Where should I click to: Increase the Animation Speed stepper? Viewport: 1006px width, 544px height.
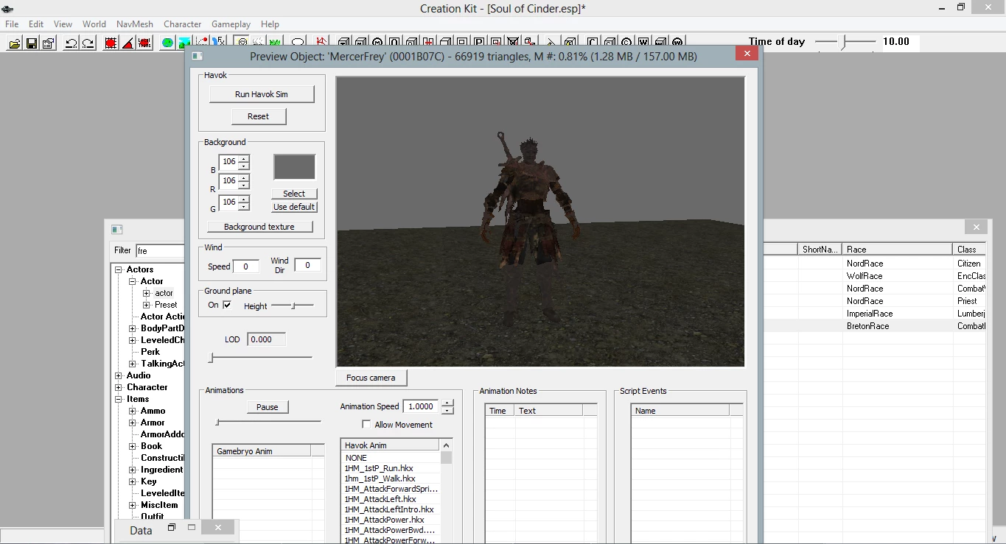447,403
